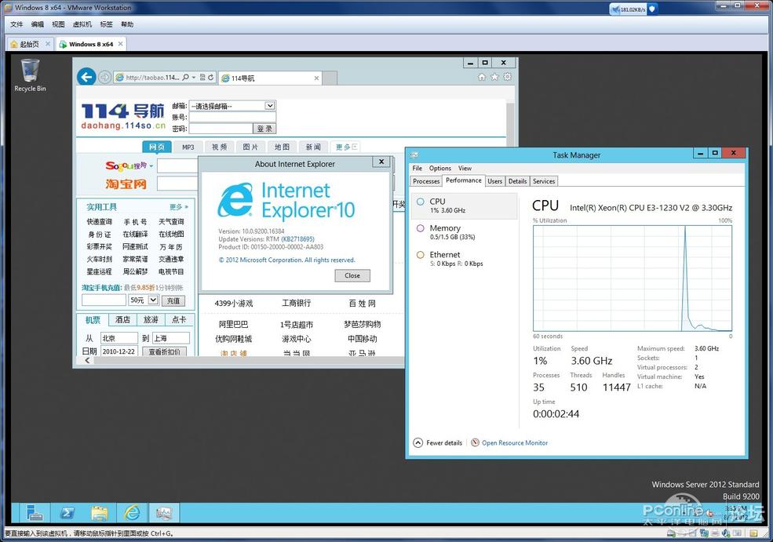
Task: Close the Windows 8 x64 VMware tab
Action: click(120, 44)
